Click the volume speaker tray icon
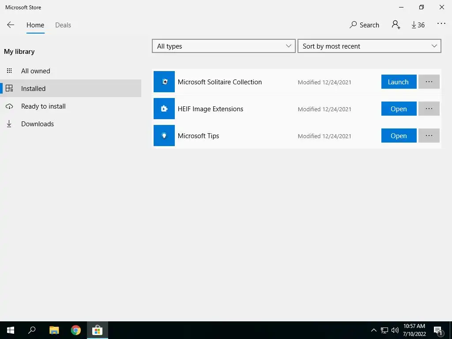The image size is (452, 339). pos(395,330)
